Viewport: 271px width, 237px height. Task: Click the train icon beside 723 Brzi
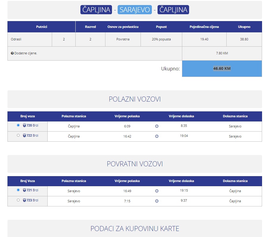pos(24,200)
